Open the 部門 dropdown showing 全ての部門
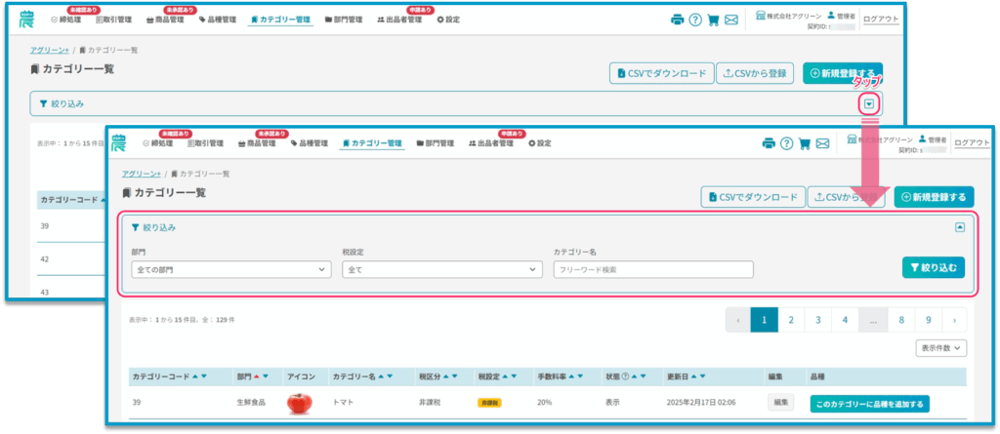 point(230,269)
